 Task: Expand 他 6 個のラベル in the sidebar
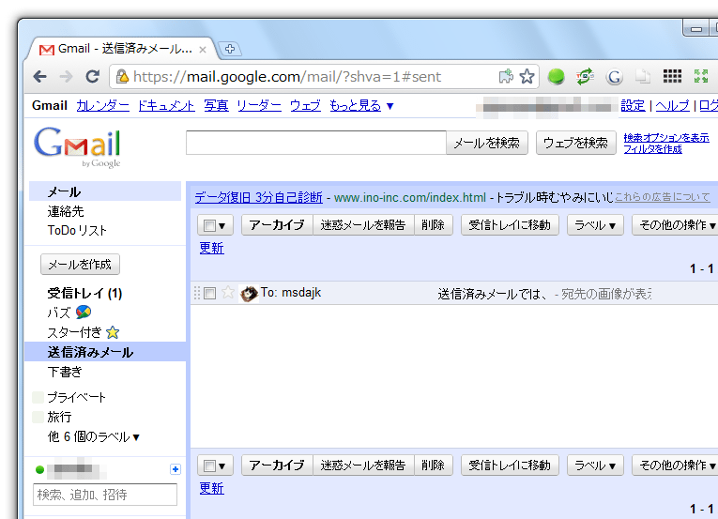click(94, 437)
